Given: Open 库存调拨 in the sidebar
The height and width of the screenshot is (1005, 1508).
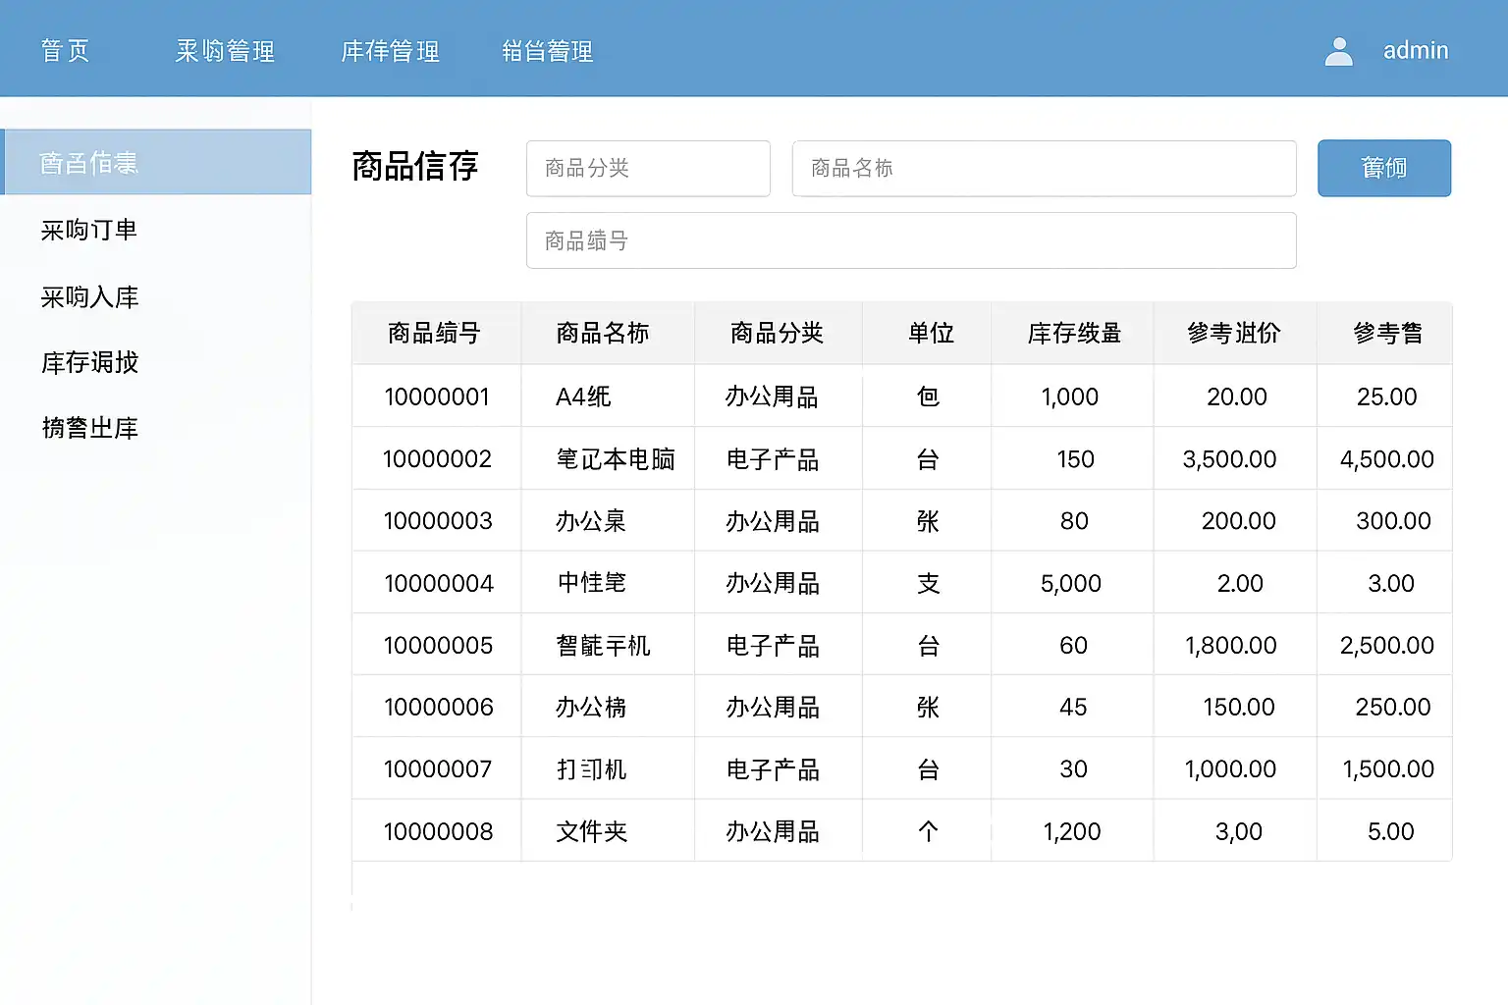Looking at the screenshot, I should click(x=89, y=363).
